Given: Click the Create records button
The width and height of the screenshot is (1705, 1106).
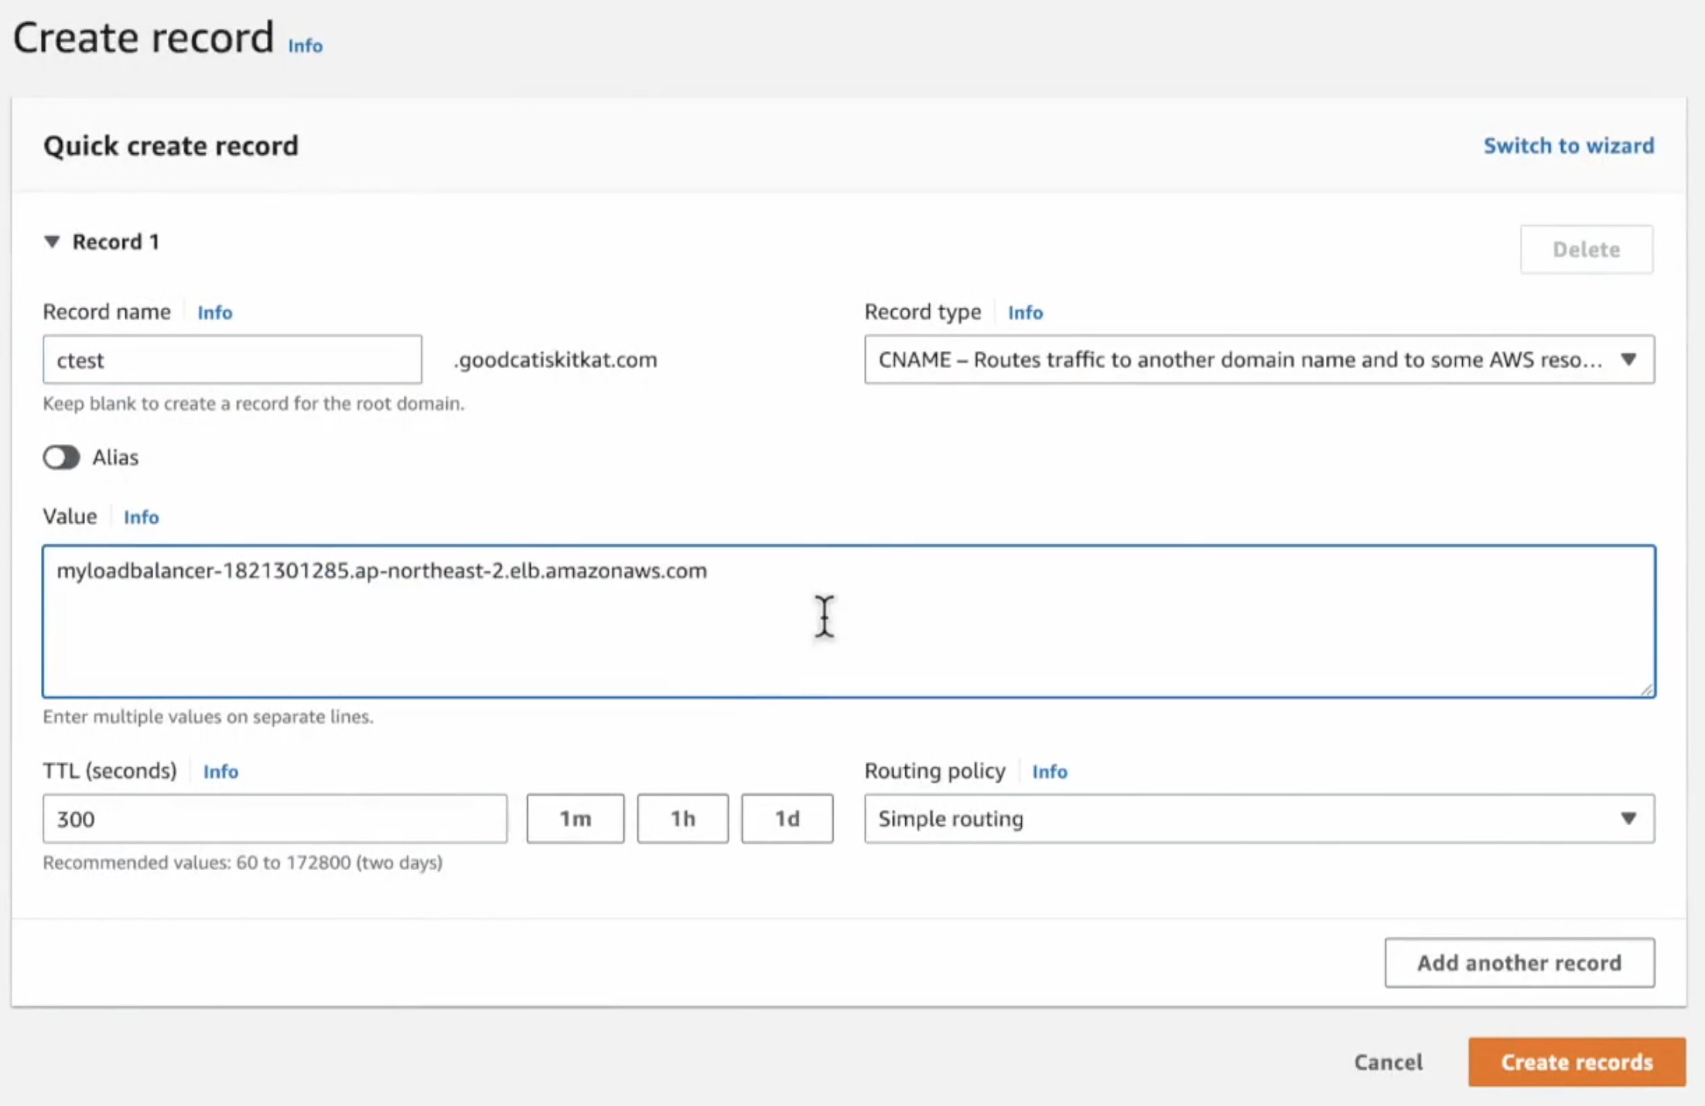Looking at the screenshot, I should pos(1576,1062).
